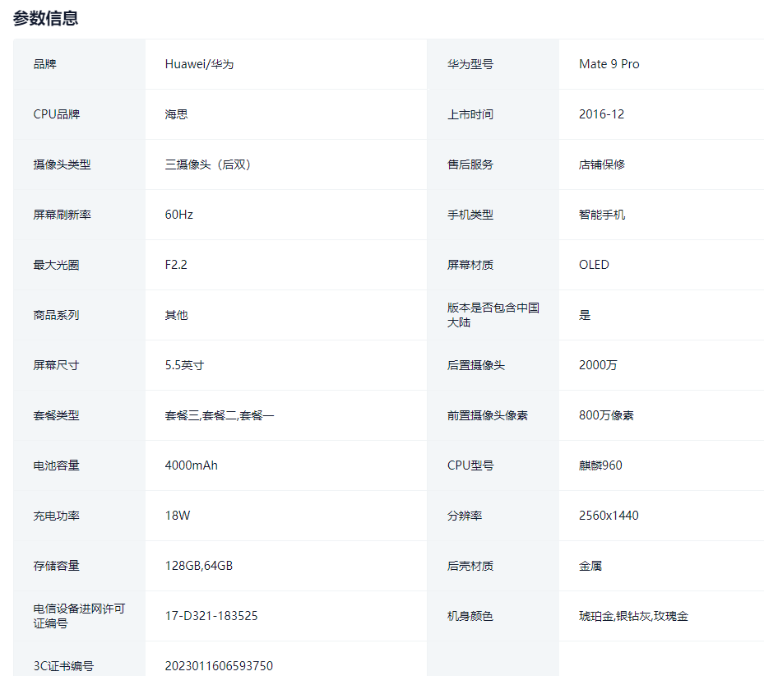Click the 分辨率 label
The height and width of the screenshot is (676, 764).
465,516
